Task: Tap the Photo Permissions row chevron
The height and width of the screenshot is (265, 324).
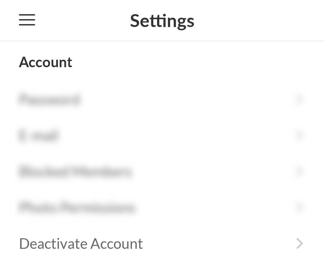Action: (x=299, y=207)
